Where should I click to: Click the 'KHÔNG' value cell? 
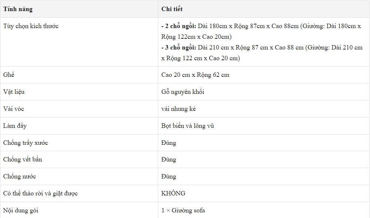(x=264, y=194)
